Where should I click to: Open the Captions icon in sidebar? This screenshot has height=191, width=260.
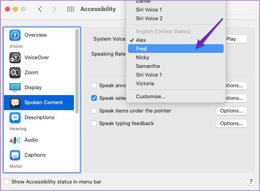(15, 155)
